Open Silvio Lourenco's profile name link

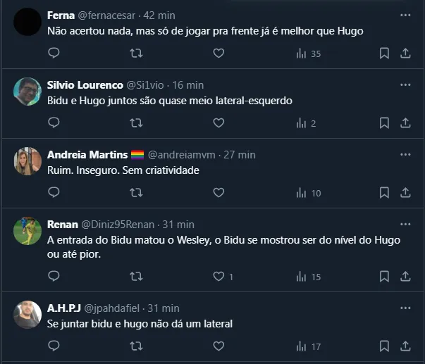[85, 85]
